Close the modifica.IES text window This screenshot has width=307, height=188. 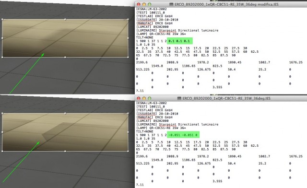coord(139,4)
